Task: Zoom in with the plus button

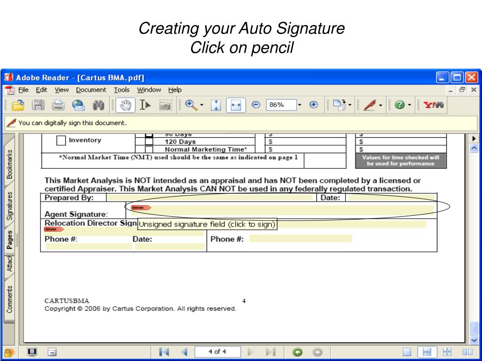Action: [x=313, y=105]
